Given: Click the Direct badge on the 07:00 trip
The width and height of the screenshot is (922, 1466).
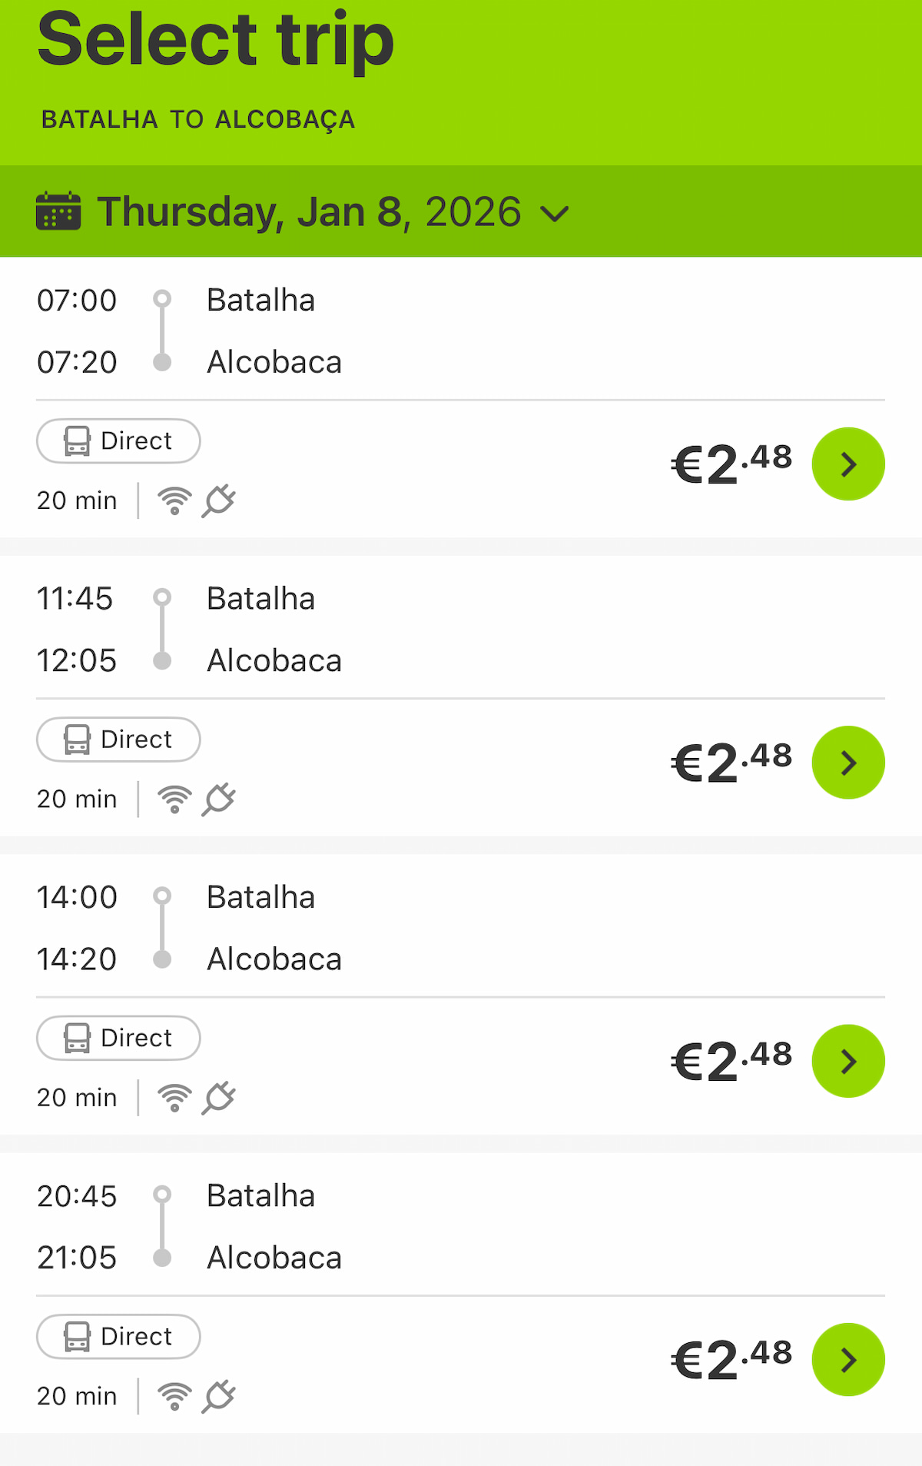Looking at the screenshot, I should click(118, 441).
